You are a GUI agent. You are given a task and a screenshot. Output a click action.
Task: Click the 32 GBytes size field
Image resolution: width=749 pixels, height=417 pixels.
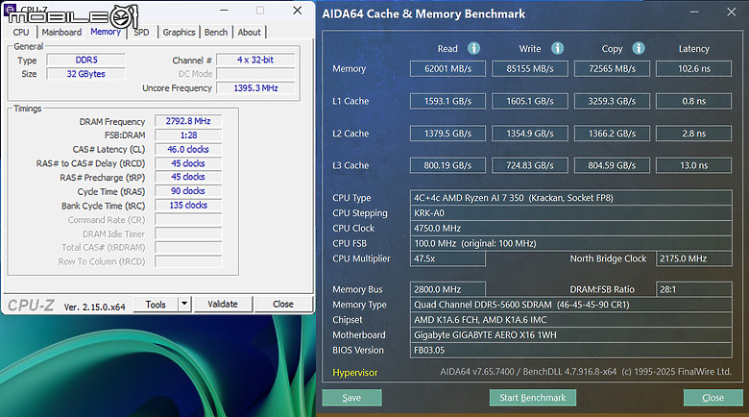pos(86,74)
